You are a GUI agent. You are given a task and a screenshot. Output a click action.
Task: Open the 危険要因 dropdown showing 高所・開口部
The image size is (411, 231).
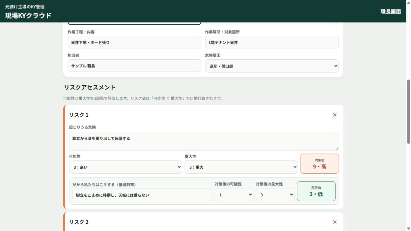click(272, 66)
